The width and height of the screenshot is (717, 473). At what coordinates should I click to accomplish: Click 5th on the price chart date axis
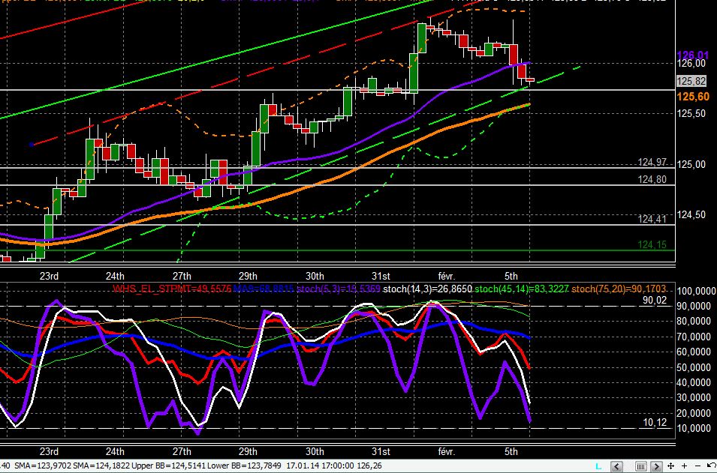tap(511, 276)
